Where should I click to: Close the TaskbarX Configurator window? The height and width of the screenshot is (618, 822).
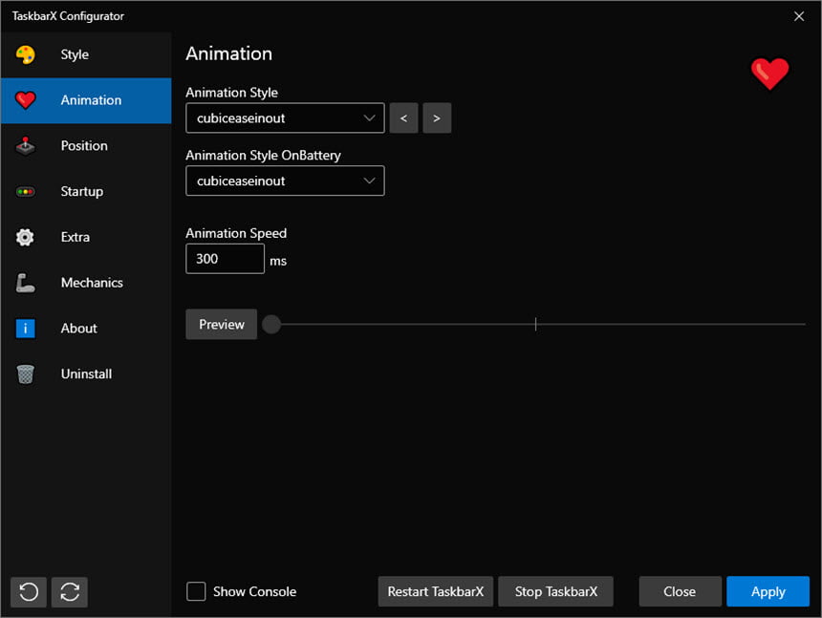pos(799,16)
